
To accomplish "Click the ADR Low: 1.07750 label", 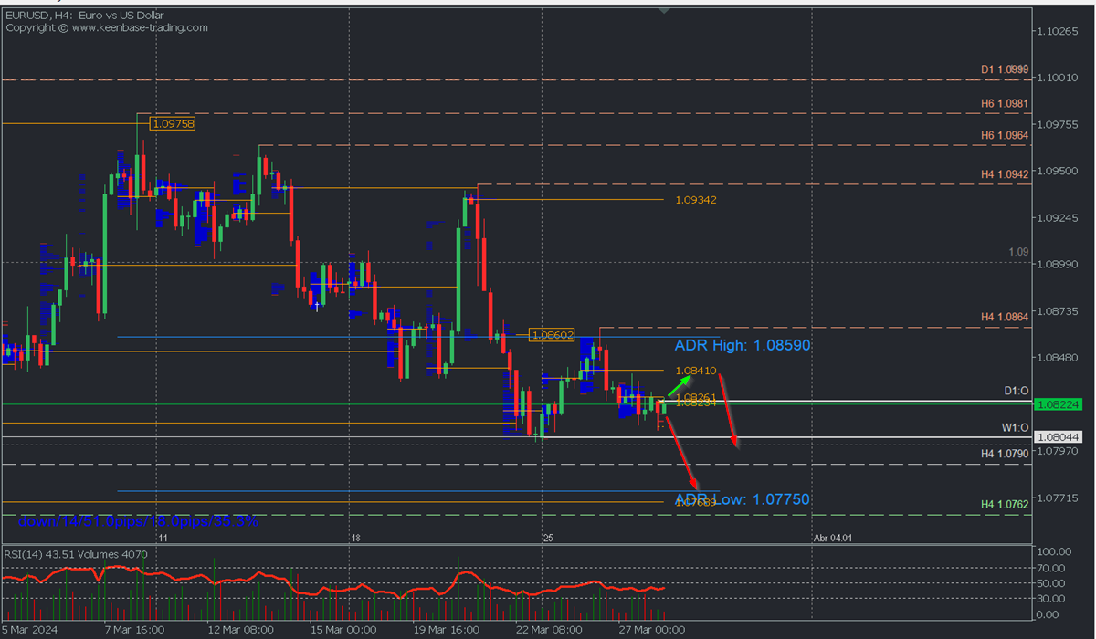I will 742,499.
